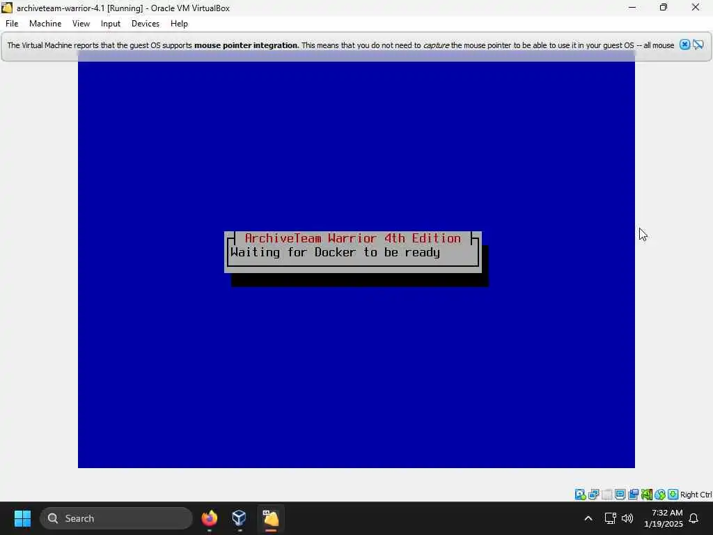This screenshot has width=713, height=535.
Task: Click the green arrow keyboard capture icon
Action: point(673,495)
